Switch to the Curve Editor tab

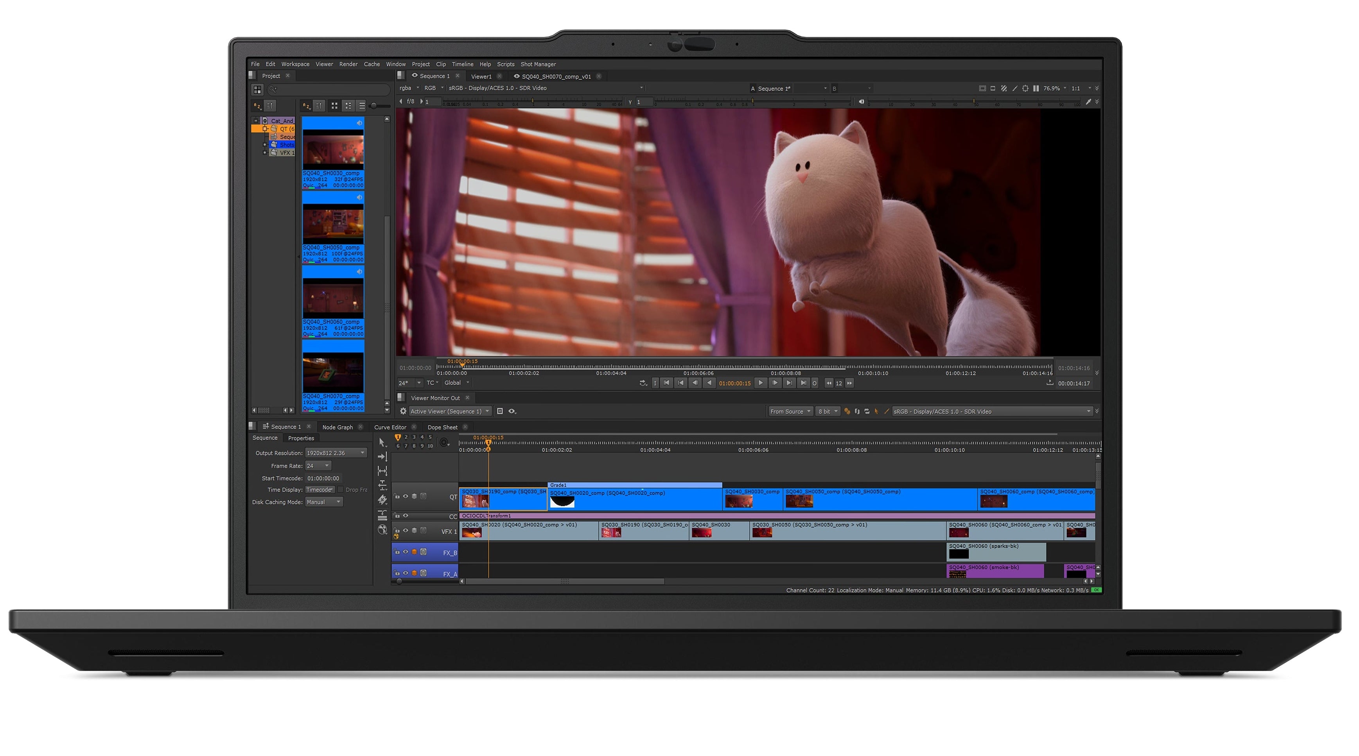pos(390,427)
